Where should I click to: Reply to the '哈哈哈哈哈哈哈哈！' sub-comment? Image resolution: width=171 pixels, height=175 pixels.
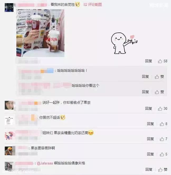pos(145,77)
